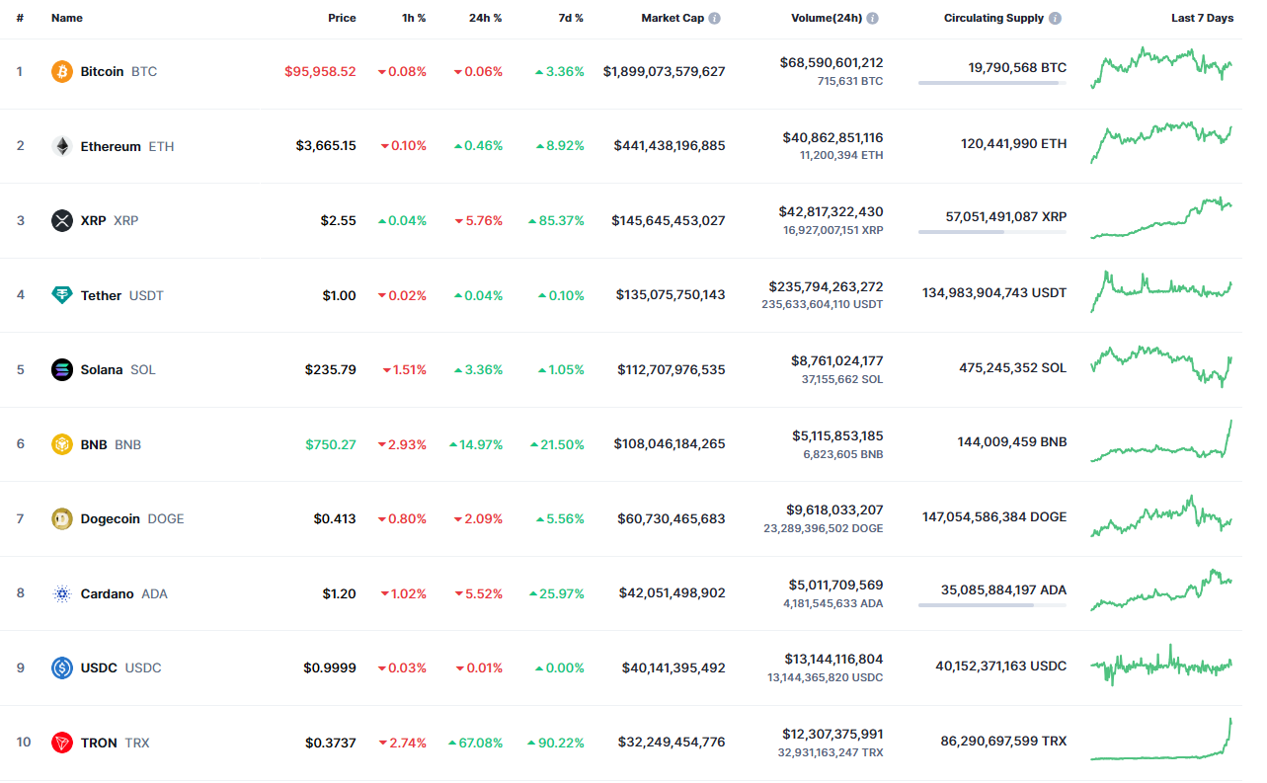Open Ethereum's 7-day sparkline chart
This screenshot has width=1267, height=783.
point(1161,142)
